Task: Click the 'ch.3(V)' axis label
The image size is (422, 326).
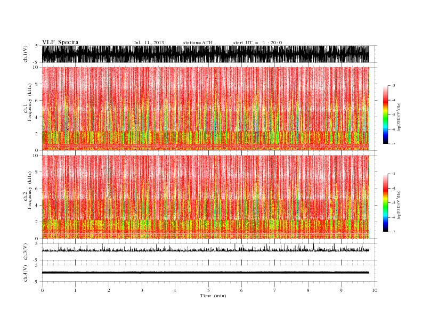Action: 26,252
